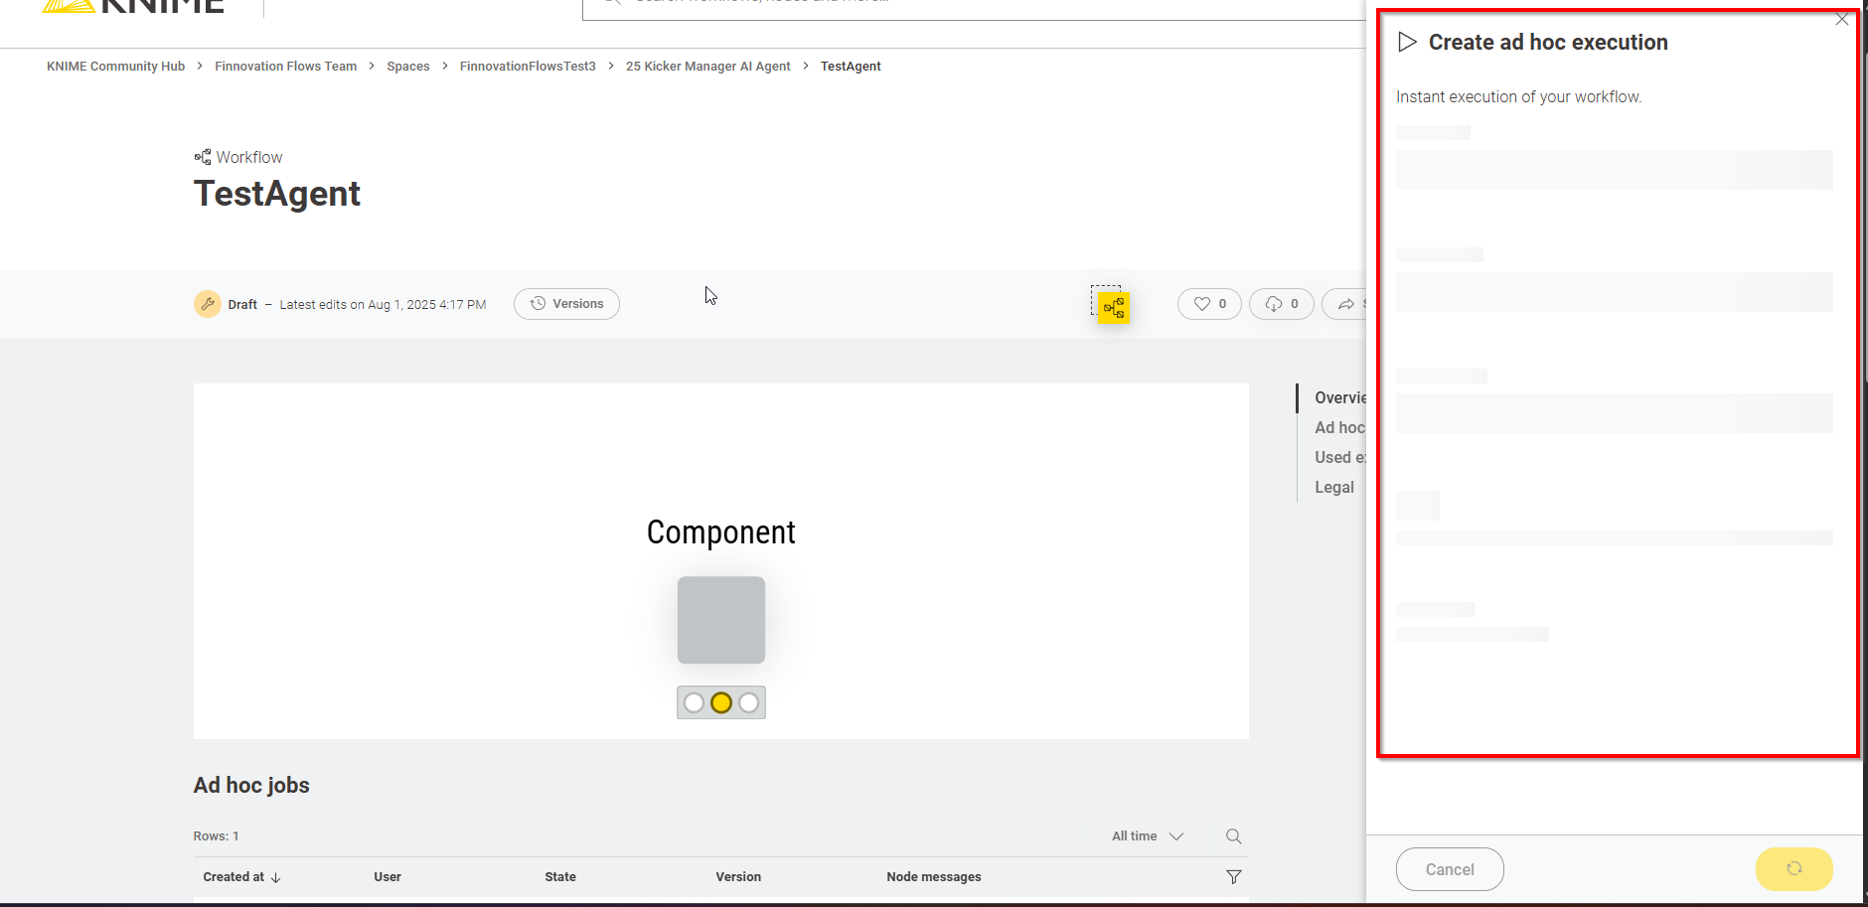Select Used extensions section in side navigation

1339,457
